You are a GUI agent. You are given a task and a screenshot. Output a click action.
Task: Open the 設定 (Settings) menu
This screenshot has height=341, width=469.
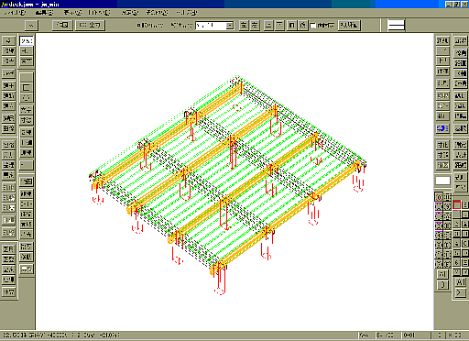[130, 13]
